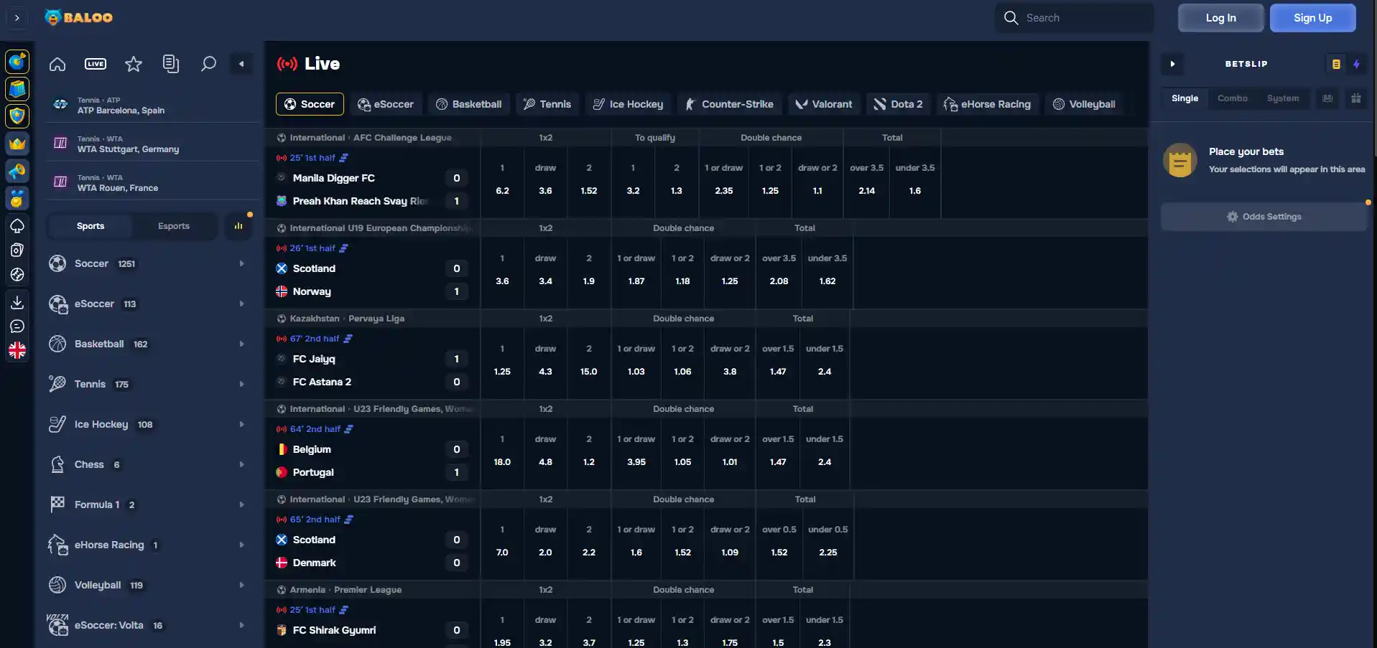Click the Search input field
This screenshot has height=648, width=1377.
click(1075, 18)
